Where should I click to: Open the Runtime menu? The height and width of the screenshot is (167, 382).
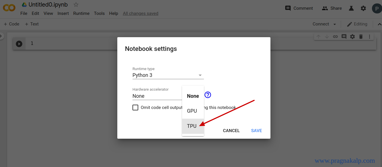pyautogui.click(x=81, y=13)
